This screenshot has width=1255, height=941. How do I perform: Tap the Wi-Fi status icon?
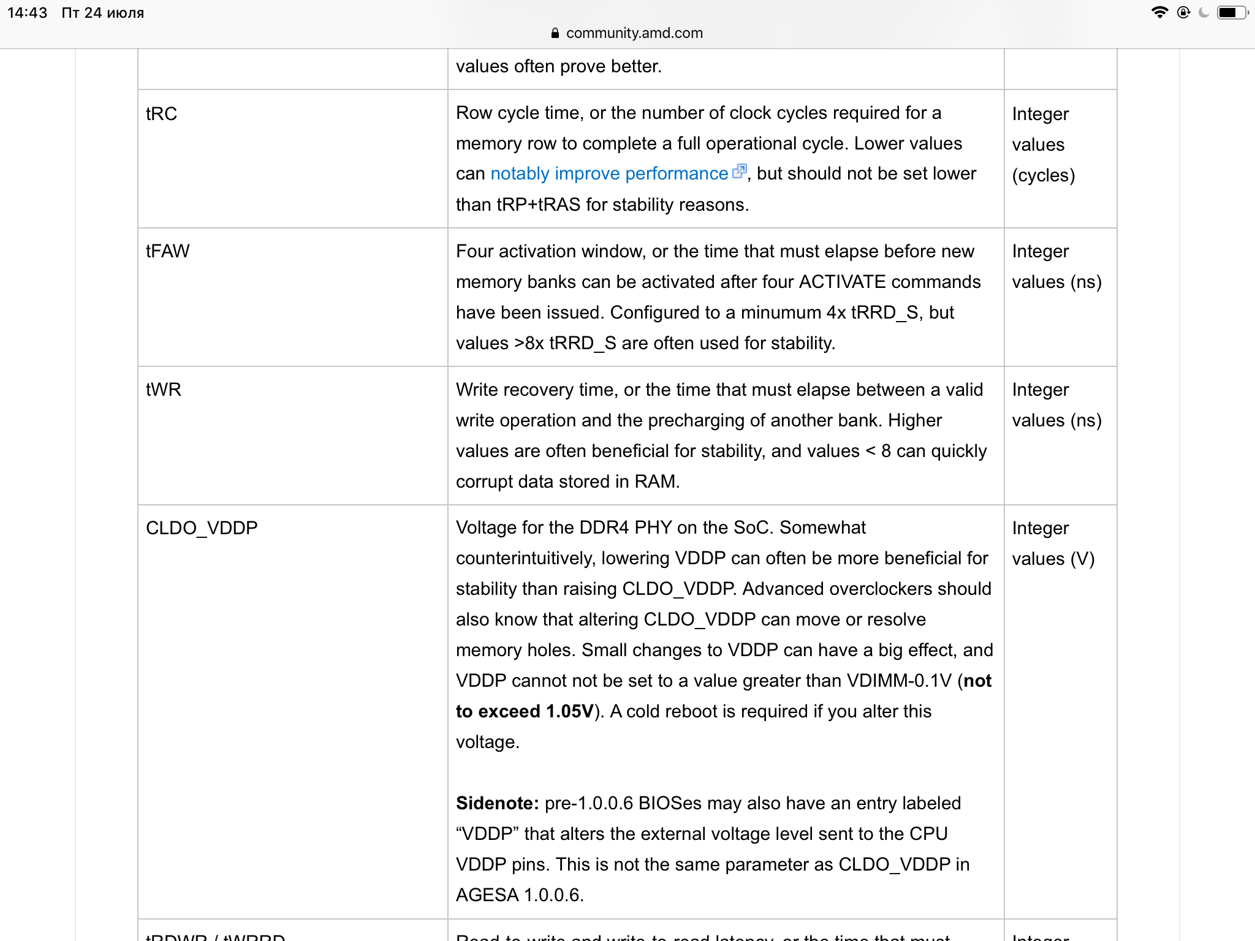[1159, 12]
